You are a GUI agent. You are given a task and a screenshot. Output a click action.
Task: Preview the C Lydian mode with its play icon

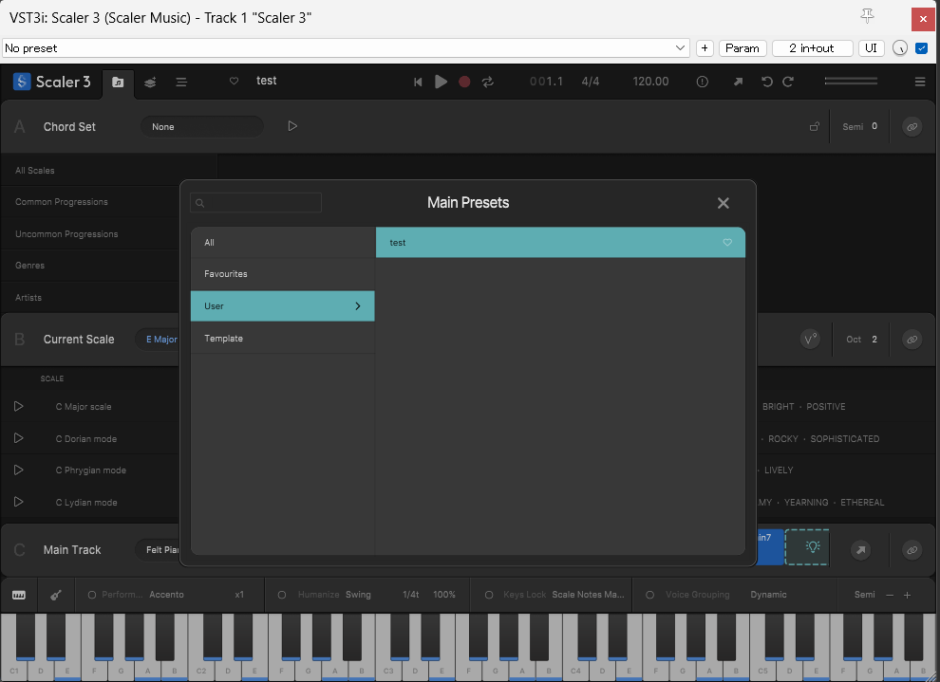click(x=19, y=502)
